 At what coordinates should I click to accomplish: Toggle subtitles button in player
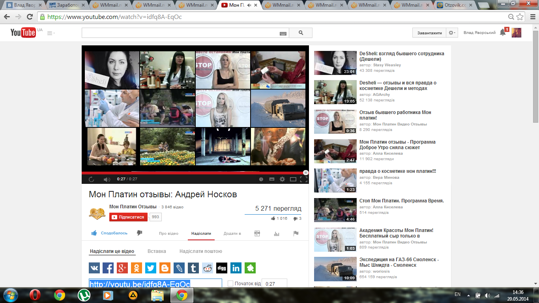[x=272, y=179]
